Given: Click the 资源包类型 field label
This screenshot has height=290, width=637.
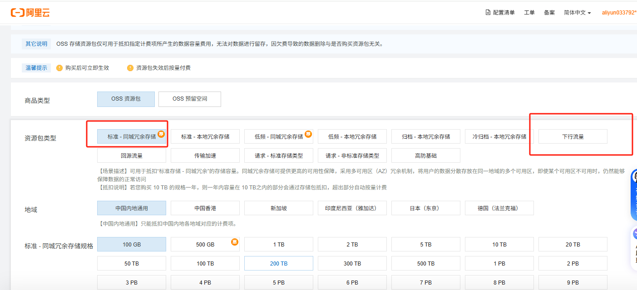Looking at the screenshot, I should click(40, 138).
